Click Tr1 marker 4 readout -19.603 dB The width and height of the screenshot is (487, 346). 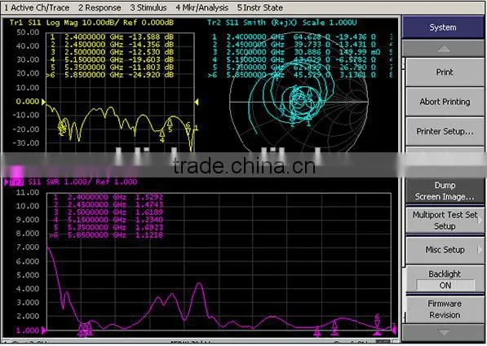113,59
